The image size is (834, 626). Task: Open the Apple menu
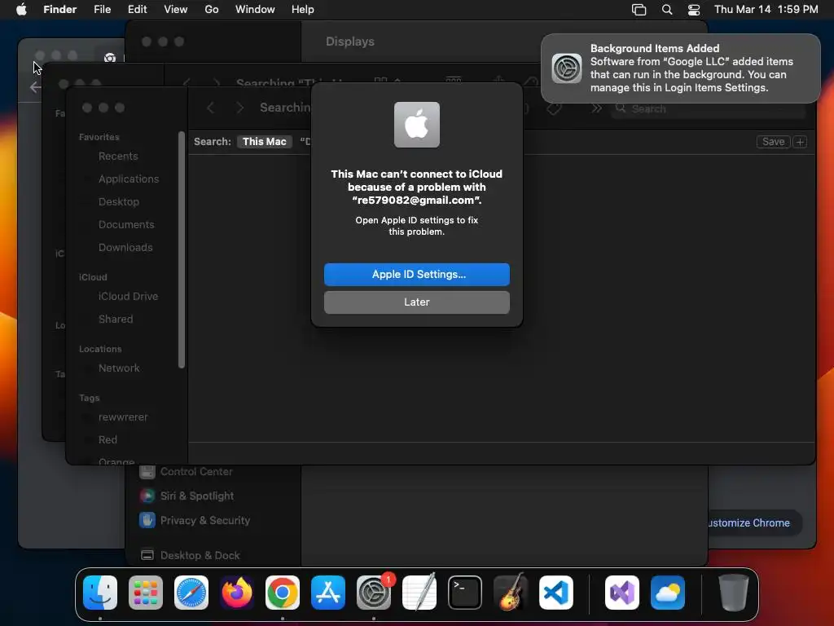pyautogui.click(x=21, y=9)
